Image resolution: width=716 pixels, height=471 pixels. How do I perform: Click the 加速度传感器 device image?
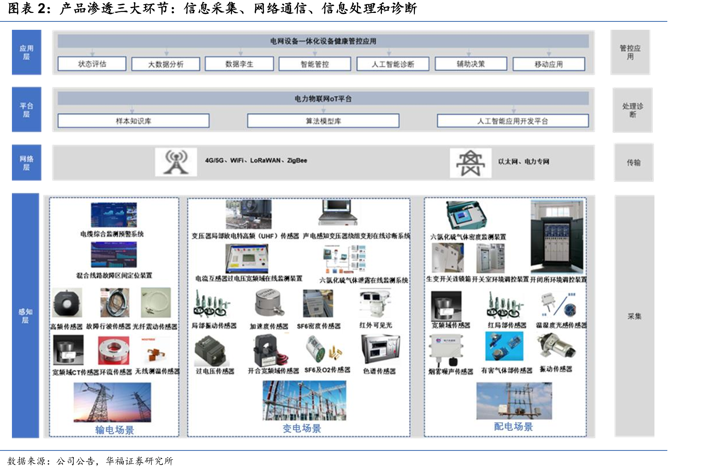(x=269, y=303)
